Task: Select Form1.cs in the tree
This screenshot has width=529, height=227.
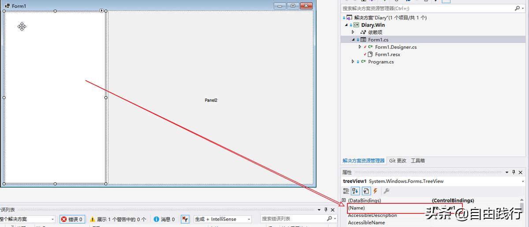Action: [x=378, y=40]
